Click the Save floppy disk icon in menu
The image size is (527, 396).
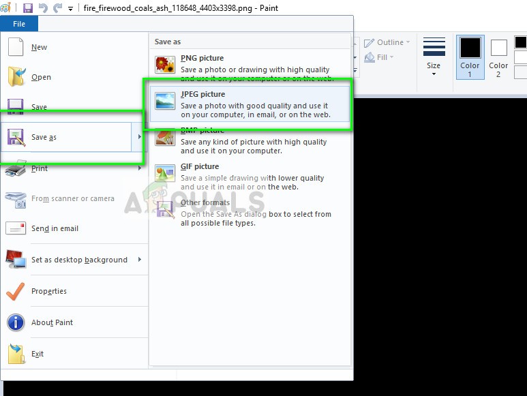click(x=16, y=106)
